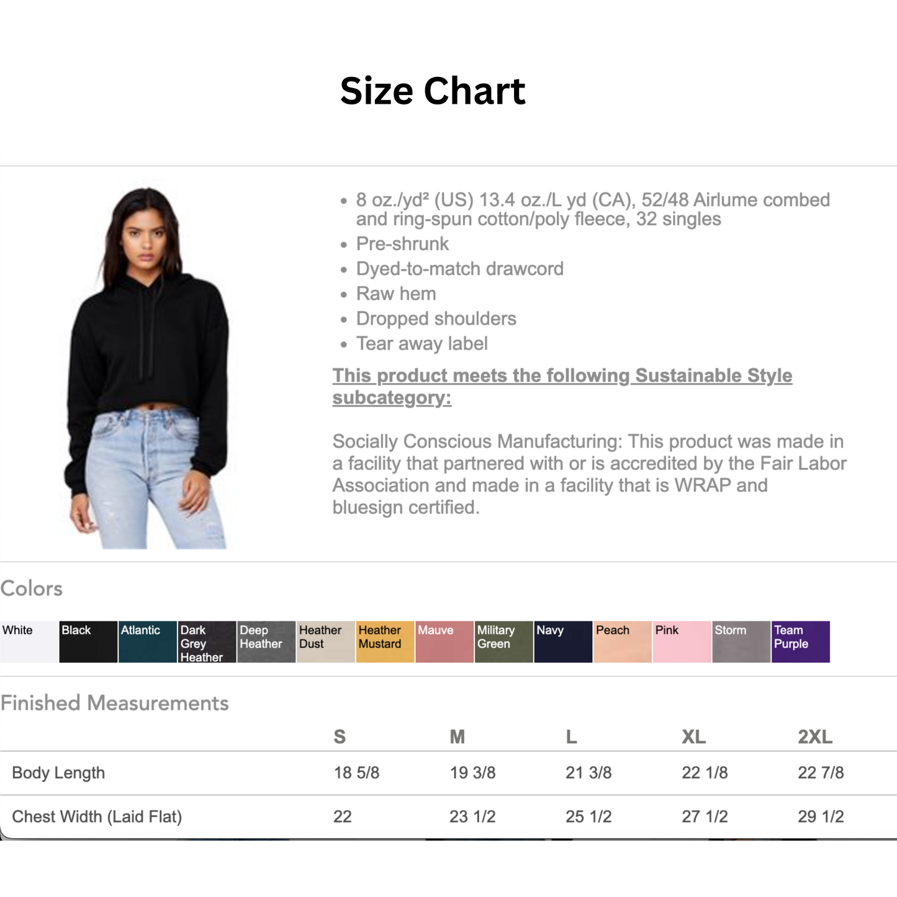
Task: Pick the Storm color swatch
Action: tap(741, 641)
